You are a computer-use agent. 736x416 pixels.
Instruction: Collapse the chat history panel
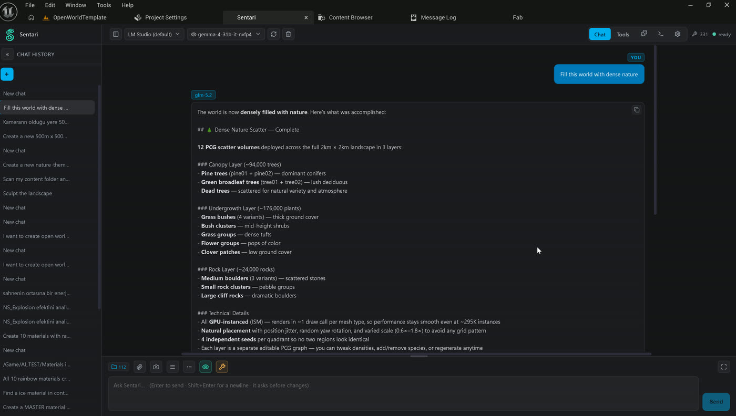click(x=7, y=54)
